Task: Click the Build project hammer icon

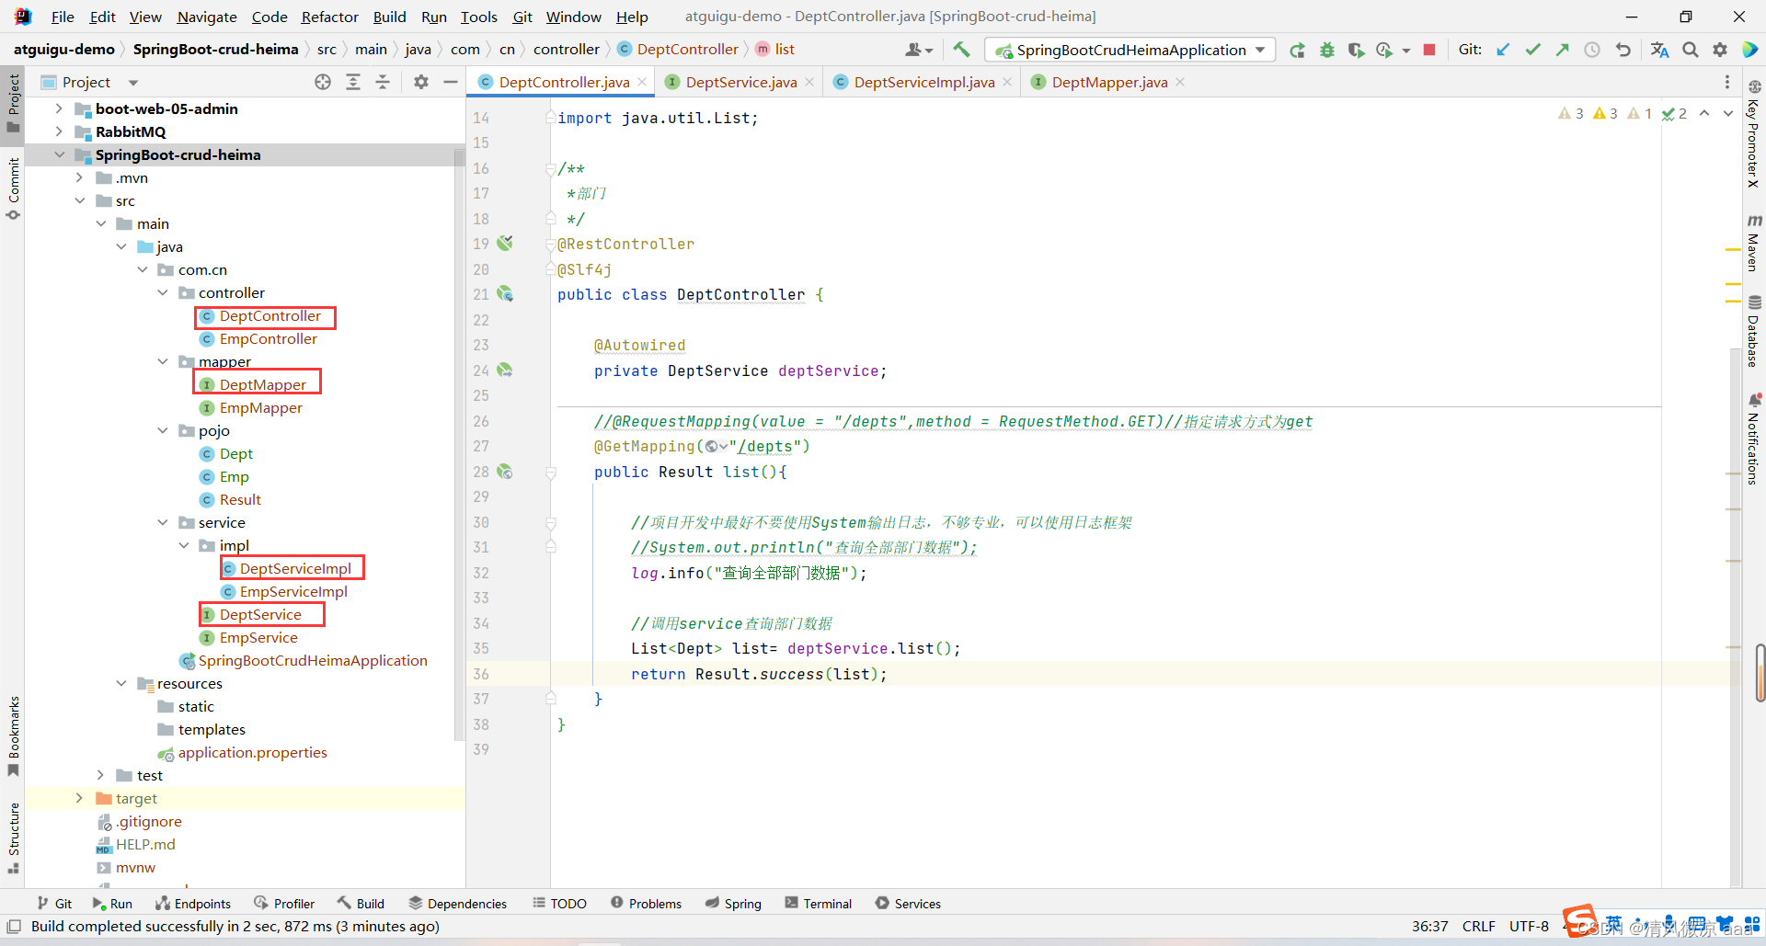Action: pyautogui.click(x=961, y=50)
